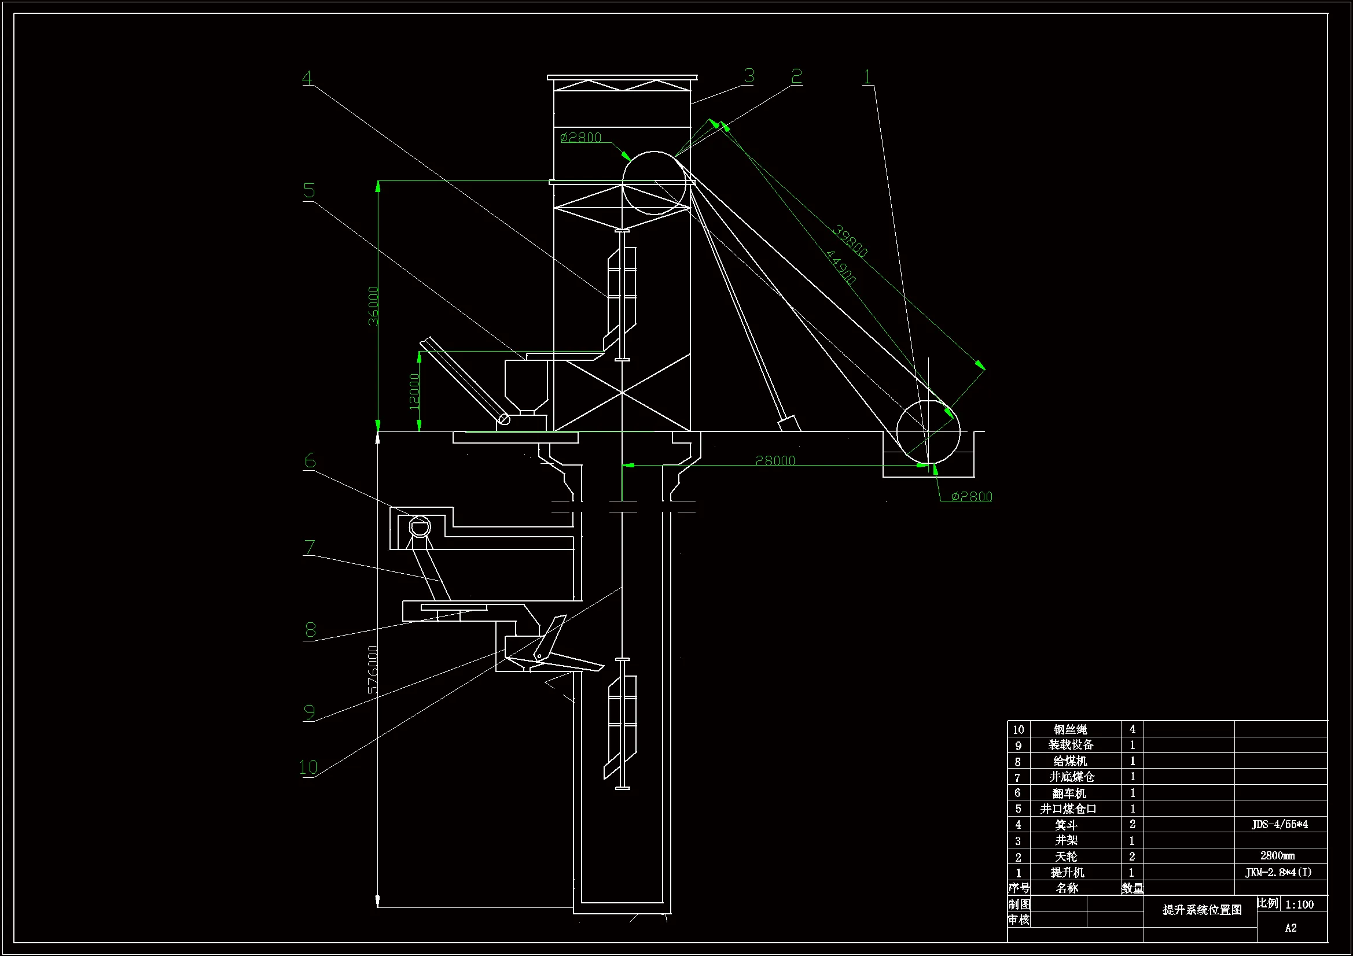Image resolution: width=1353 pixels, height=956 pixels.
Task: Select the 576000 shaft depth dimension
Action: (373, 670)
